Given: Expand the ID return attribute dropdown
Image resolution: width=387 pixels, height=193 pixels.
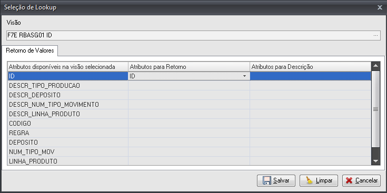Looking at the screenshot, I should [x=245, y=76].
